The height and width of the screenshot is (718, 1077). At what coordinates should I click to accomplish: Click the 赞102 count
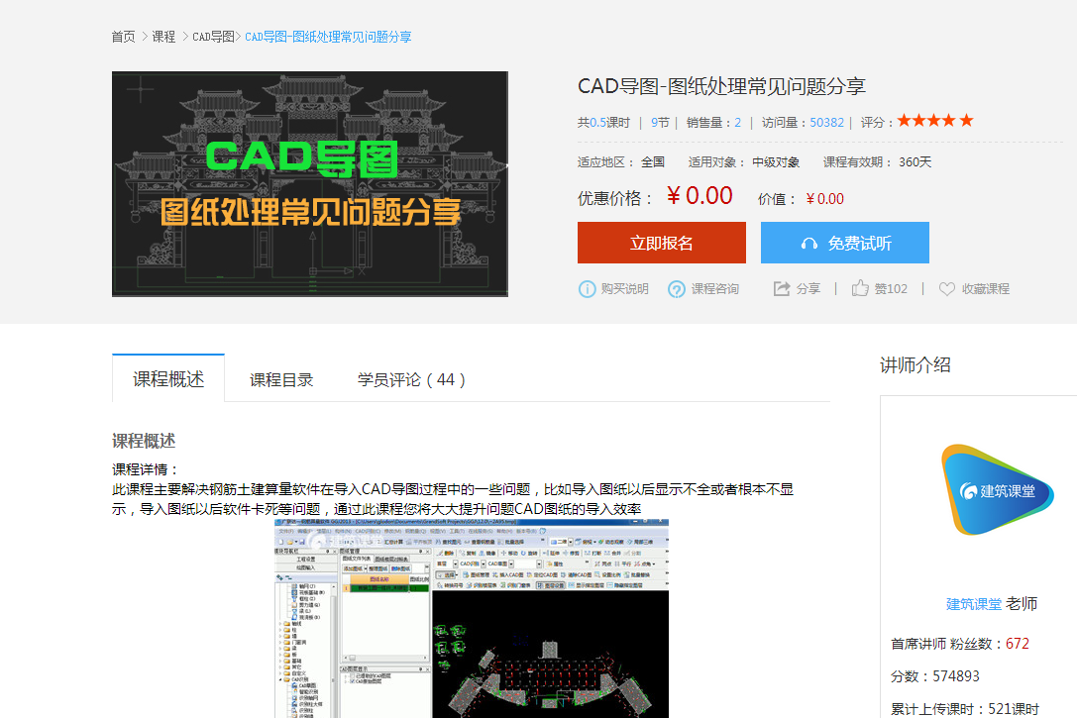pos(891,289)
